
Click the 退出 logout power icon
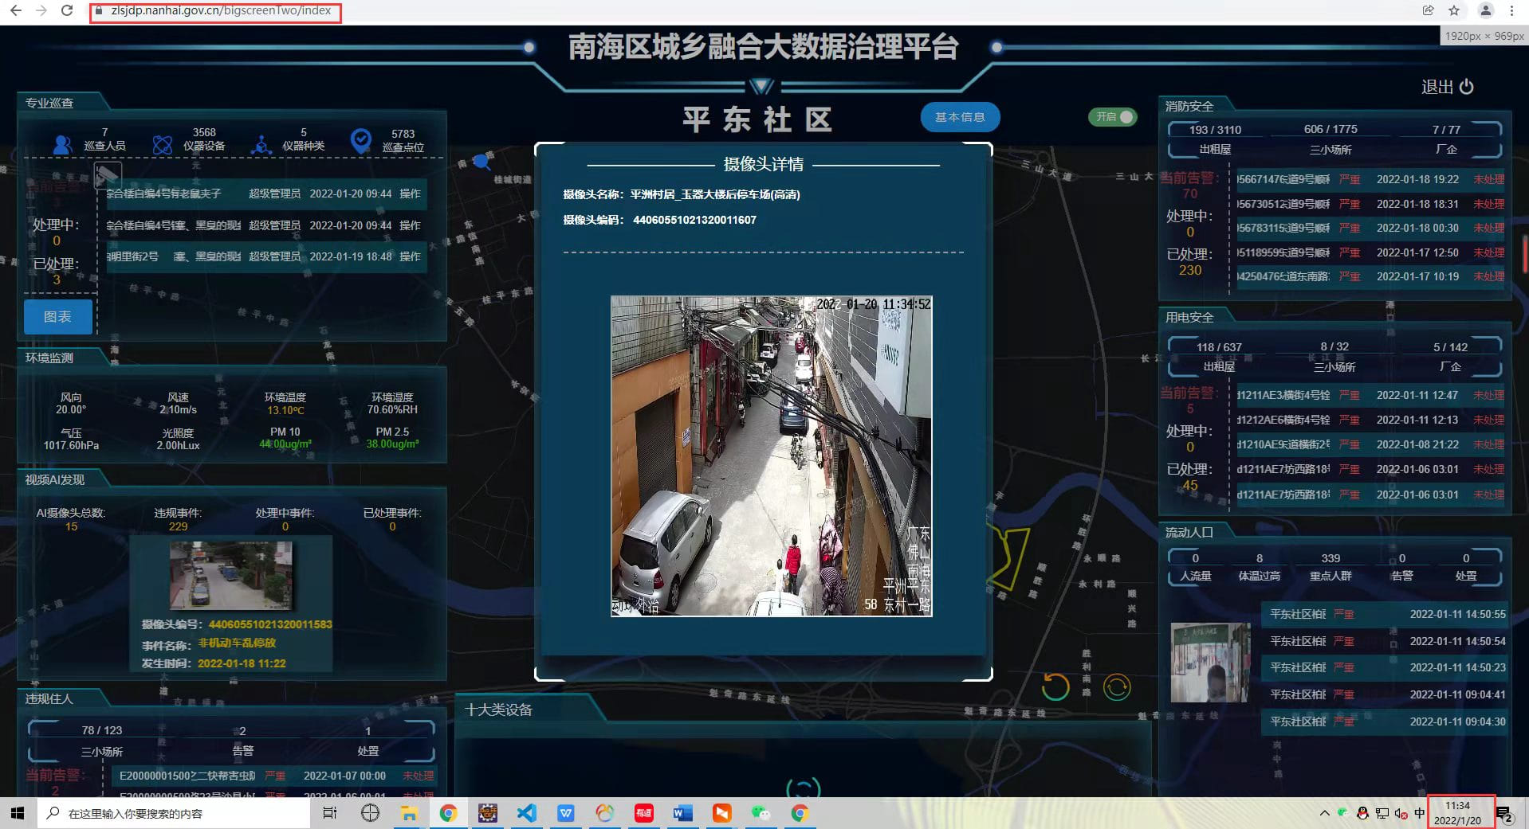click(1467, 87)
